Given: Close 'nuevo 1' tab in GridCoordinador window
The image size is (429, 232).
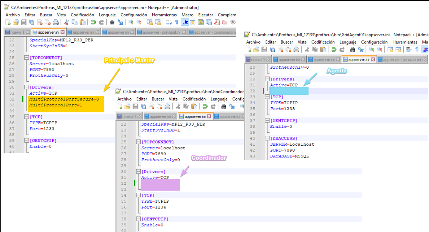Looking at the screenshot, I should [139, 117].
